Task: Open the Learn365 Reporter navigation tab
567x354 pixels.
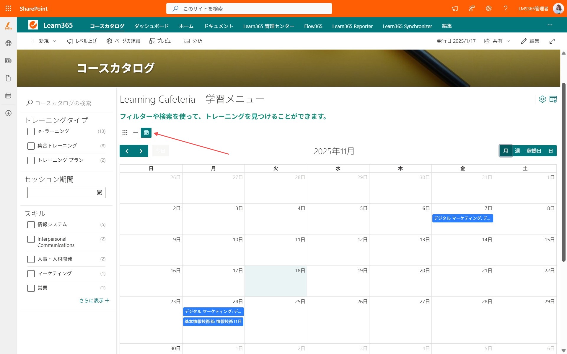Action: [352, 26]
